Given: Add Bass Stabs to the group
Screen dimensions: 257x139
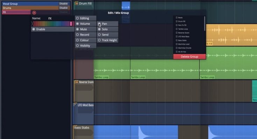Looking at the screenshot, I should click(177, 40).
